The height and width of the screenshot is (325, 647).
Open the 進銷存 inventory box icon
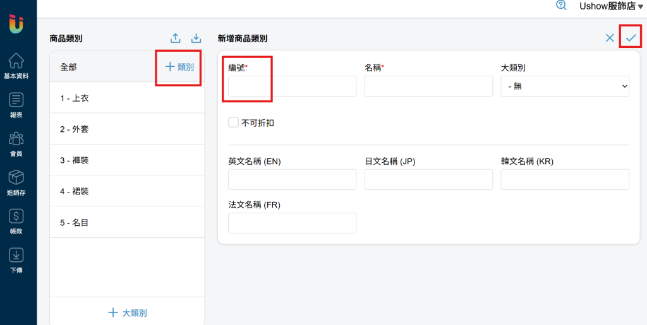(x=16, y=177)
